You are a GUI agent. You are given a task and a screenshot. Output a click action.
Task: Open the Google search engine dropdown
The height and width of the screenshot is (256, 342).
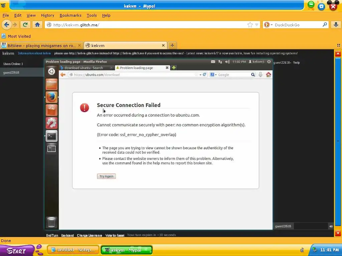click(213, 75)
